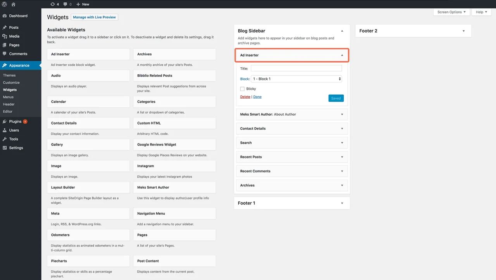Open Header submenu item
This screenshot has width=496, height=280.
(9, 104)
